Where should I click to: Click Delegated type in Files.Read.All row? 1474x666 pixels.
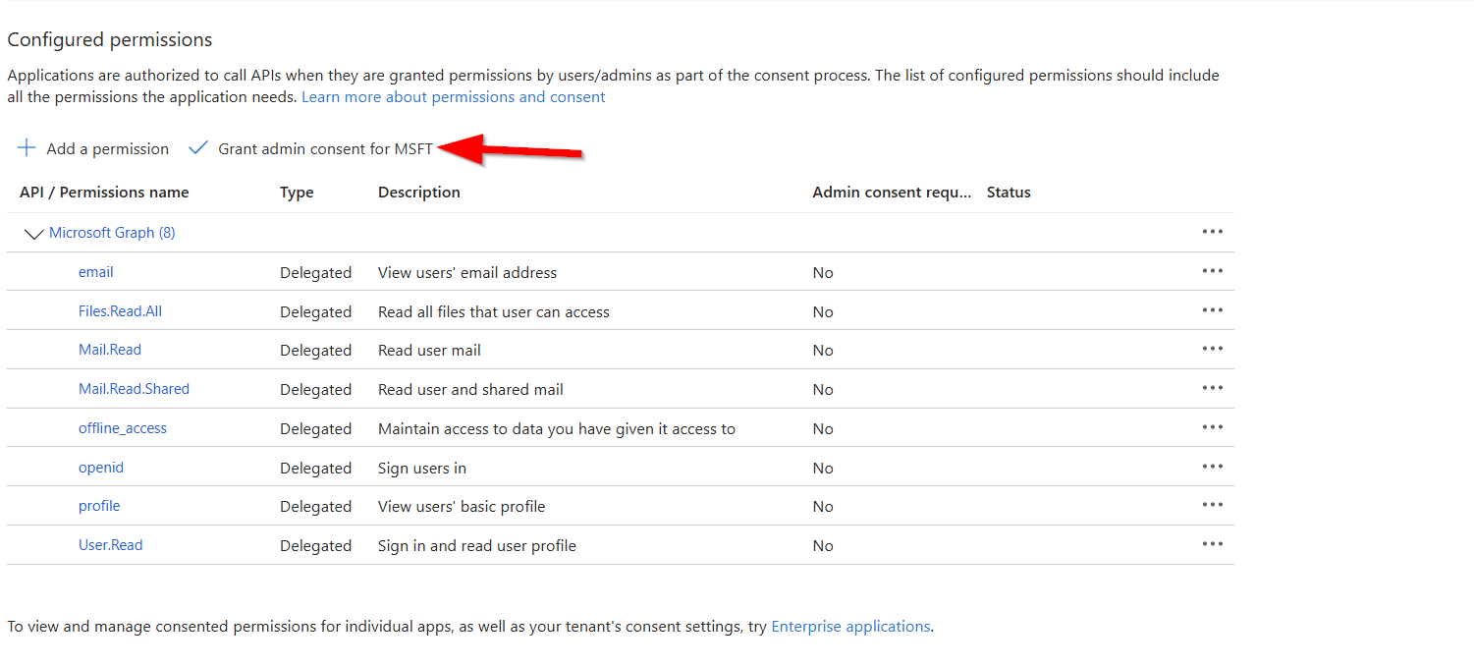pos(315,311)
